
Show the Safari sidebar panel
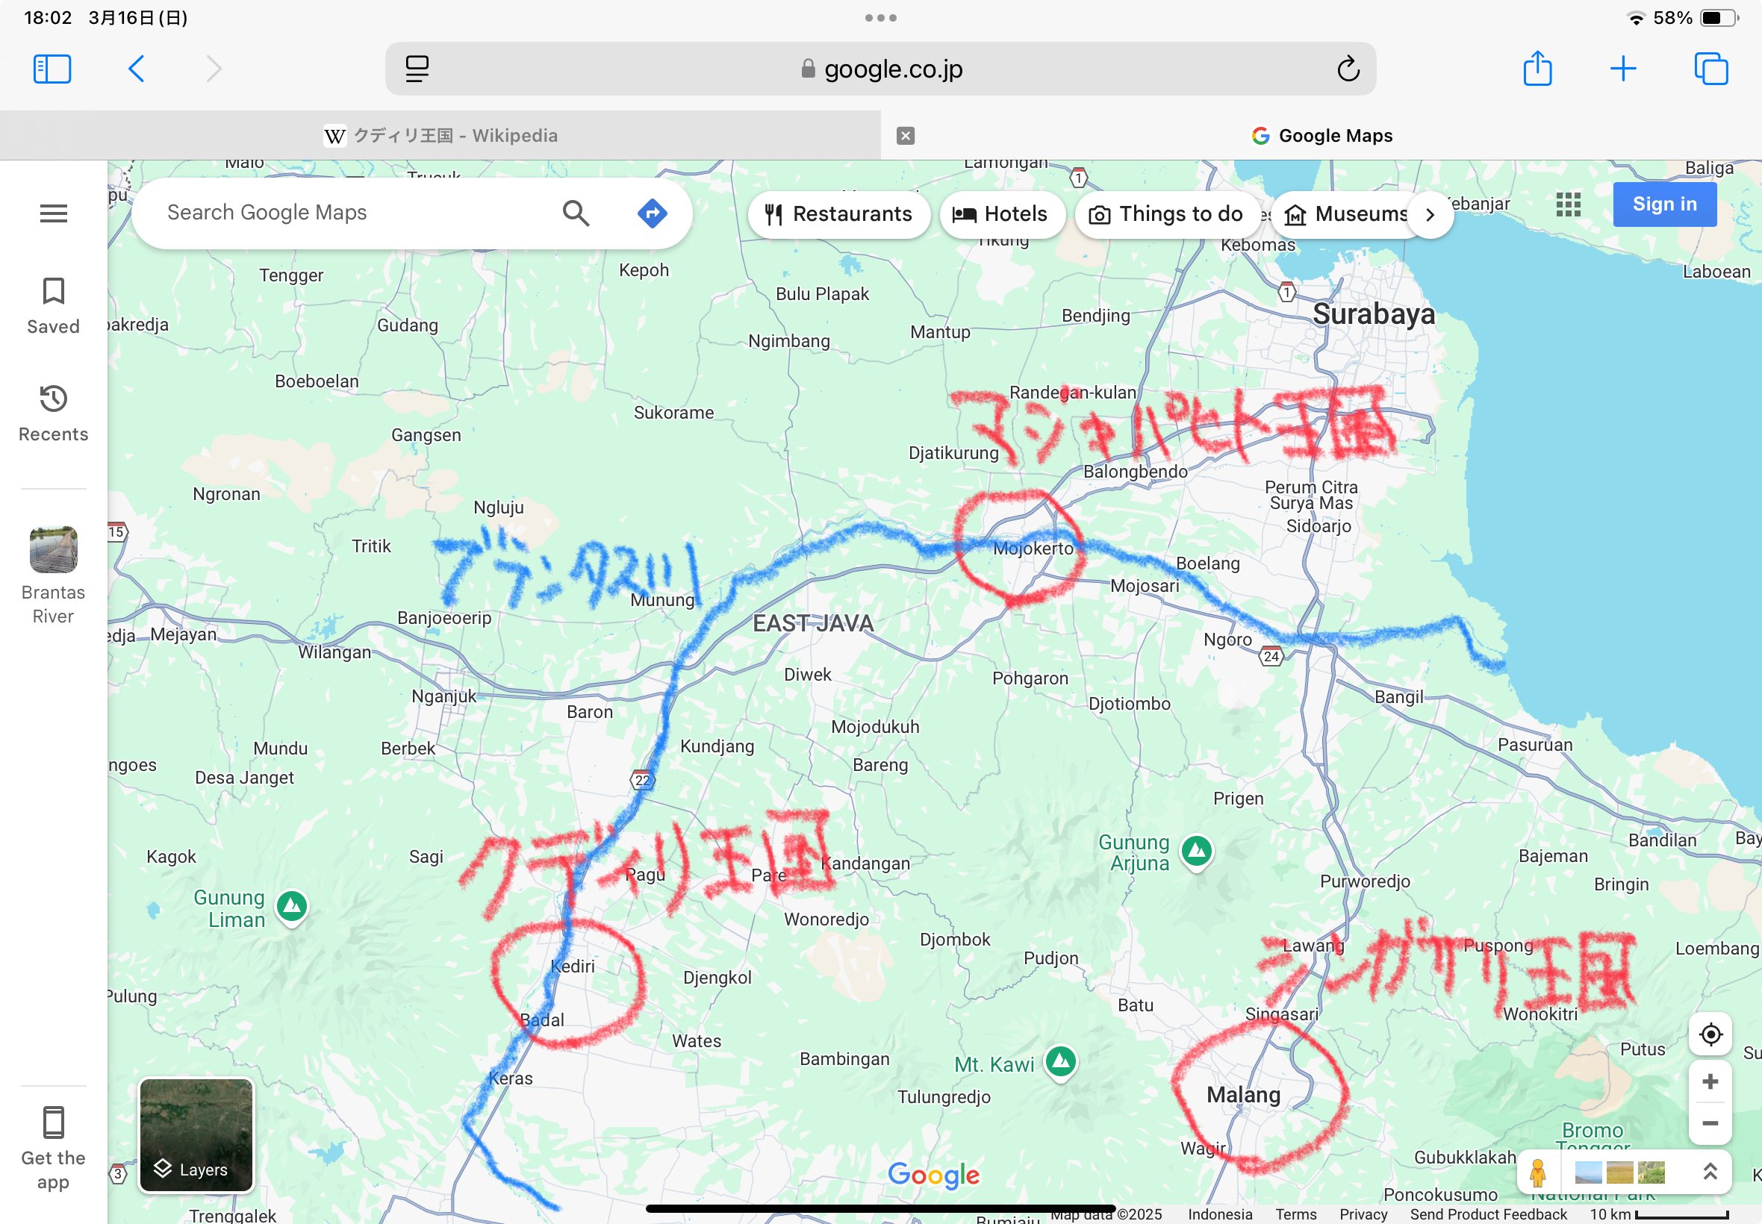(52, 69)
